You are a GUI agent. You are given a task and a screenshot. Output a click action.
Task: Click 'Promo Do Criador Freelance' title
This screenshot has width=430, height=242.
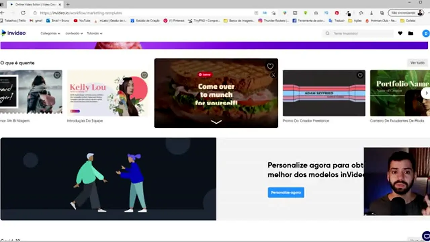306,121
